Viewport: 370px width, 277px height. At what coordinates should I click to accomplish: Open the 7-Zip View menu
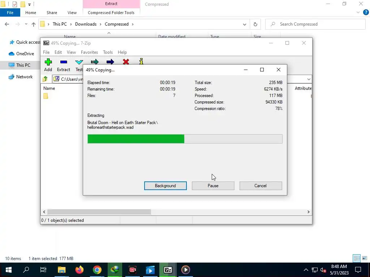click(71, 52)
